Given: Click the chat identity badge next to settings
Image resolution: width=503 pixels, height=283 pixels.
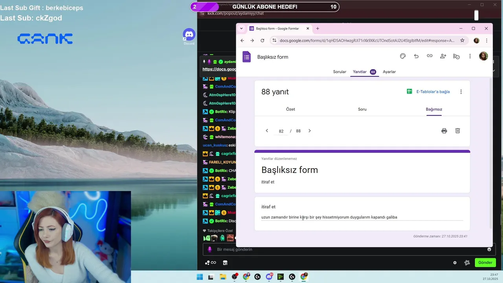Looking at the screenshot, I should point(467,263).
